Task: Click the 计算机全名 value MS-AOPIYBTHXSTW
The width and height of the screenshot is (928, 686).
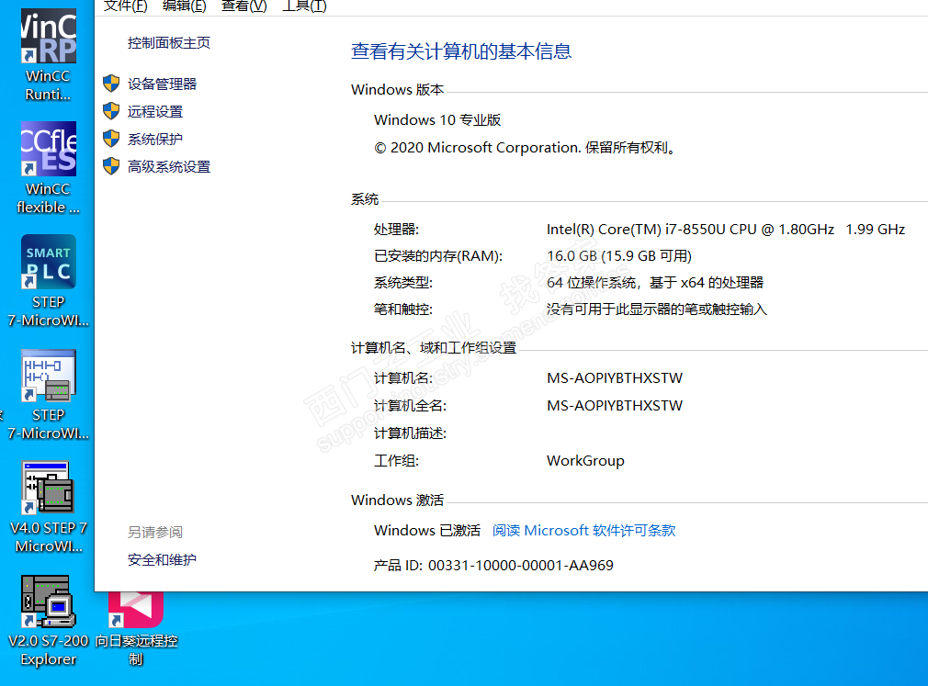Action: 615,406
